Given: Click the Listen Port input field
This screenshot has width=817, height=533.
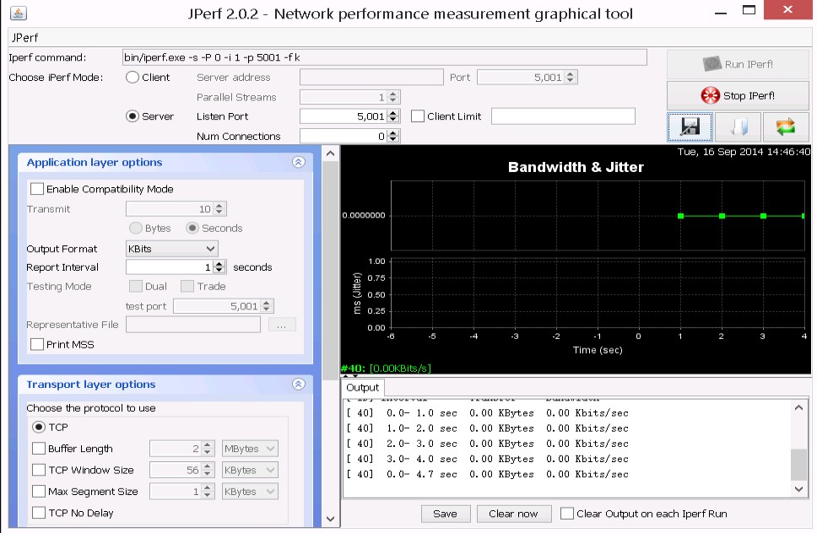Looking at the screenshot, I should 344,116.
